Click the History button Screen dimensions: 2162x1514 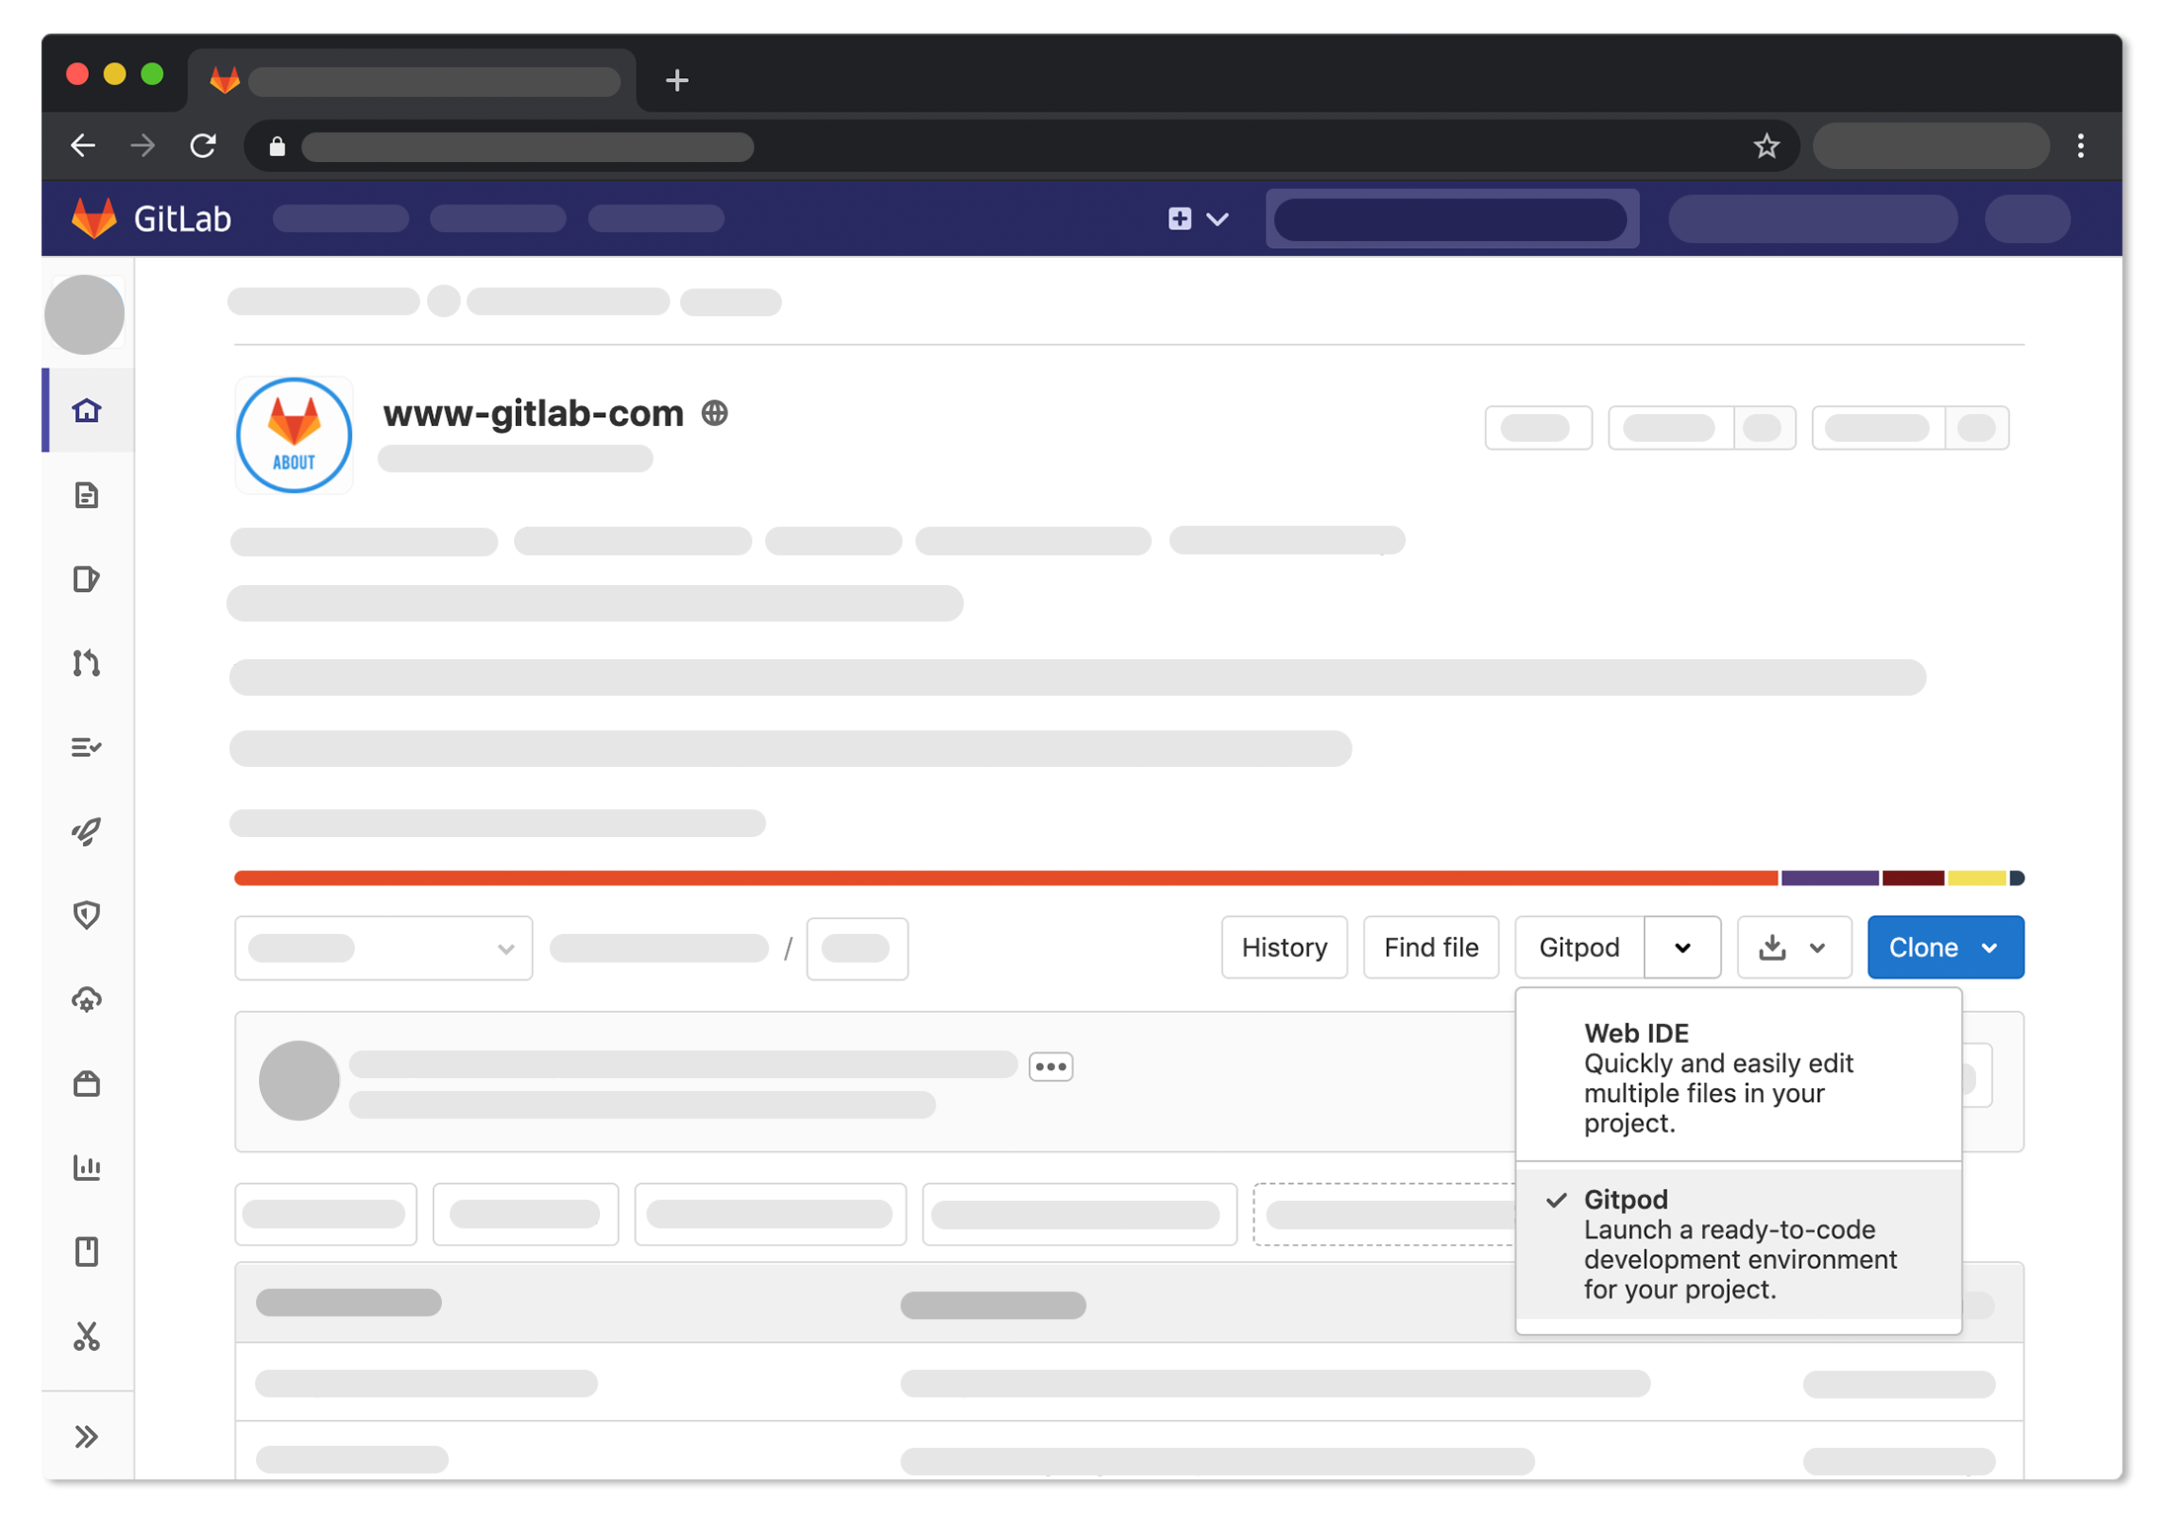coord(1283,948)
